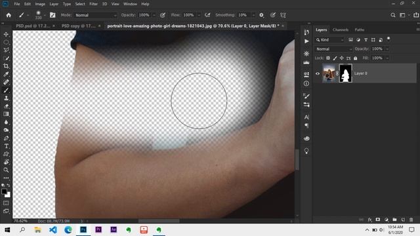Switch to the Paths tab
The height and width of the screenshot is (236, 420).
click(360, 29)
